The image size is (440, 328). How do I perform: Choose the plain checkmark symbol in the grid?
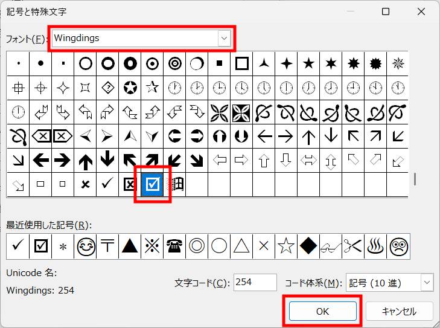(x=107, y=184)
